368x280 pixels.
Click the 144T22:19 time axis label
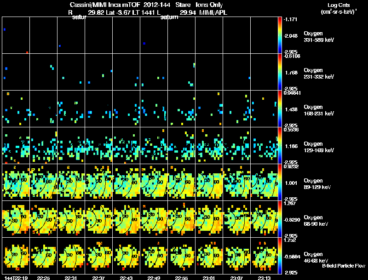point(16,278)
